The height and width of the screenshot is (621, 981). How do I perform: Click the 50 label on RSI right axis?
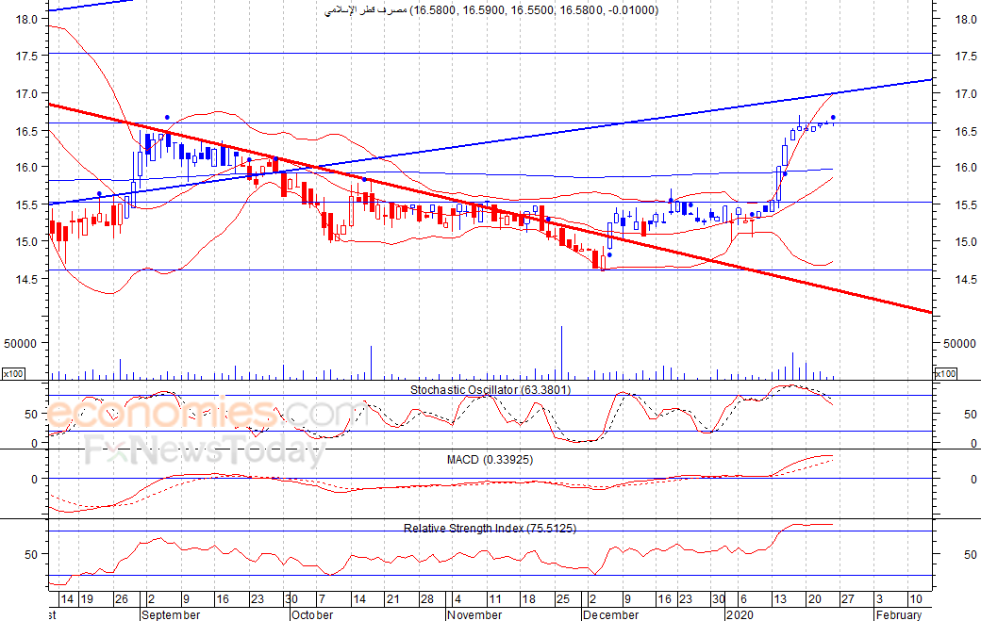971,555
